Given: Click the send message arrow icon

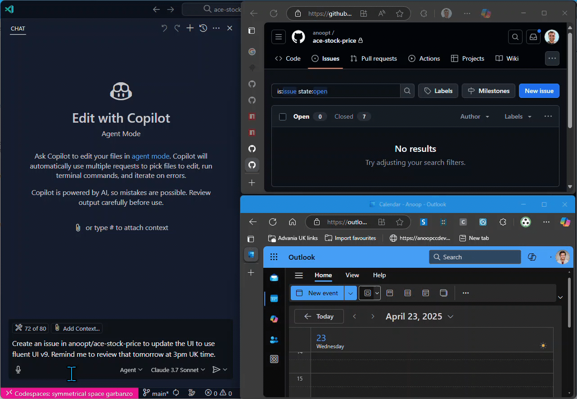Looking at the screenshot, I should click(216, 370).
